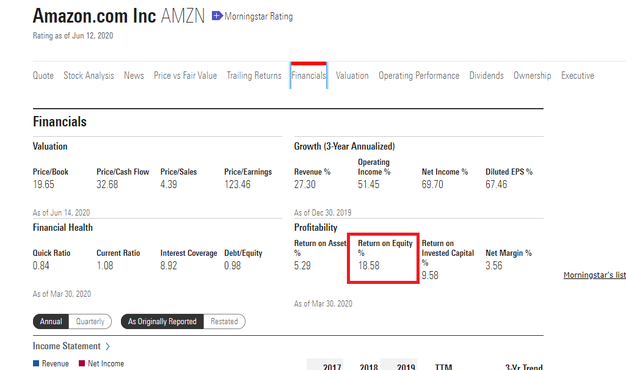Viewport: 626px width, 370px height.
Task: Select Return on Equity value 18.58
Action: [368, 266]
